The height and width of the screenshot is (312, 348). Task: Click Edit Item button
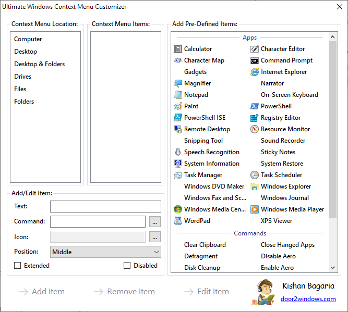click(207, 292)
